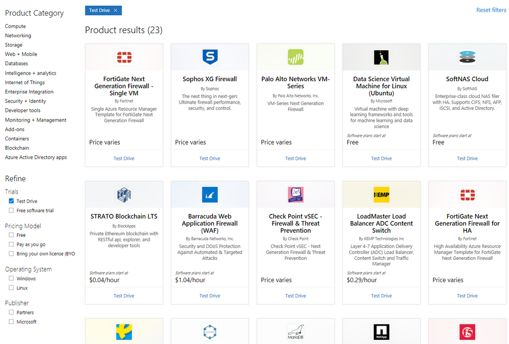The image size is (509, 344).
Task: Open Check Point vSEC title
Action: [x=296, y=224]
